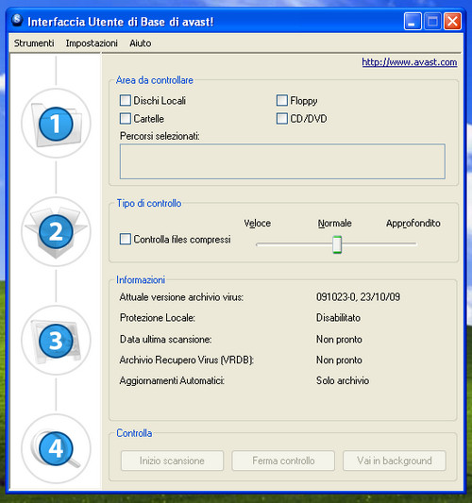Click the Disabilitato protection status
The height and width of the screenshot is (503, 472).
[338, 318]
